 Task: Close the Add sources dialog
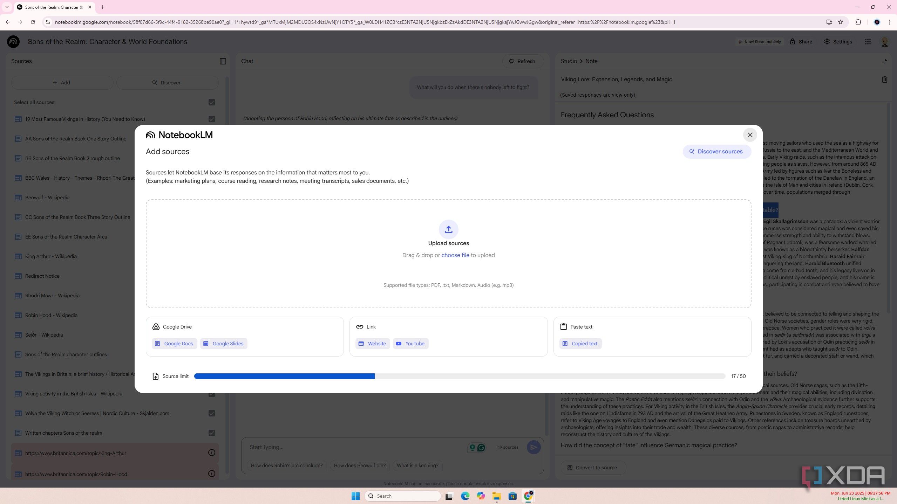coord(750,135)
